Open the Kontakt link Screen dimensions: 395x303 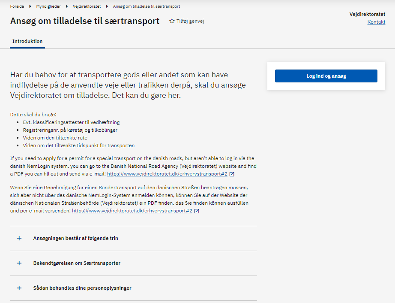pos(376,22)
